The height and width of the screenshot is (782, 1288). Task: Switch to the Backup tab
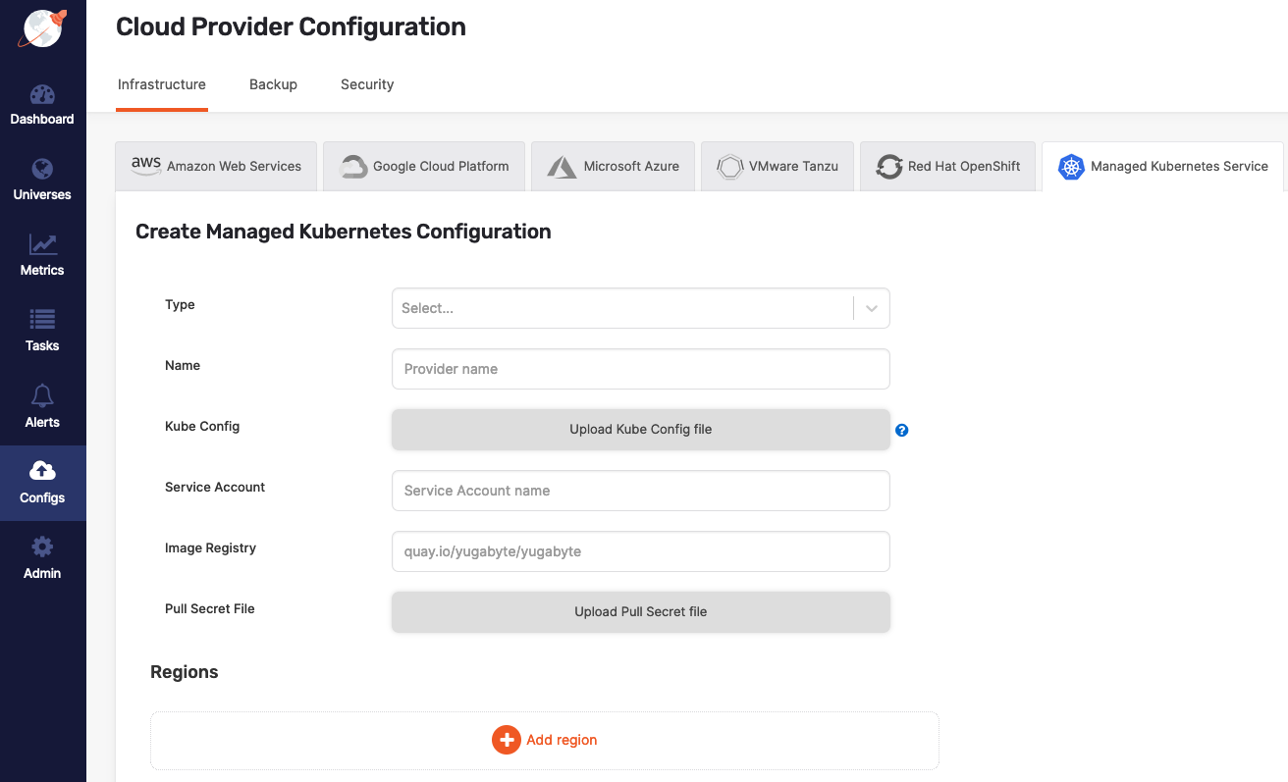coord(273,84)
